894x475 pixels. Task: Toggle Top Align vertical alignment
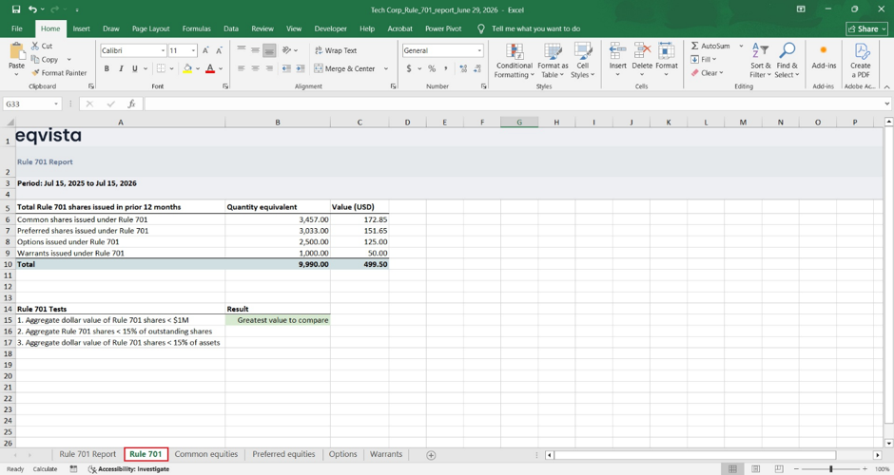[242, 50]
